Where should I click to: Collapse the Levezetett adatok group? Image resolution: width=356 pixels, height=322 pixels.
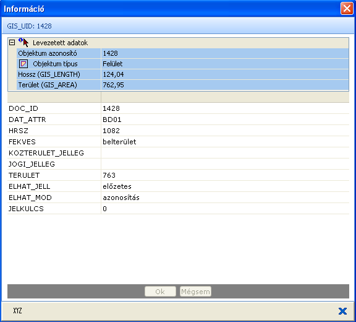[12, 43]
